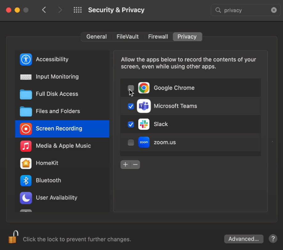Viewport: 283px width, 250px height.
Task: Click the minus button to remove app
Action: click(135, 165)
